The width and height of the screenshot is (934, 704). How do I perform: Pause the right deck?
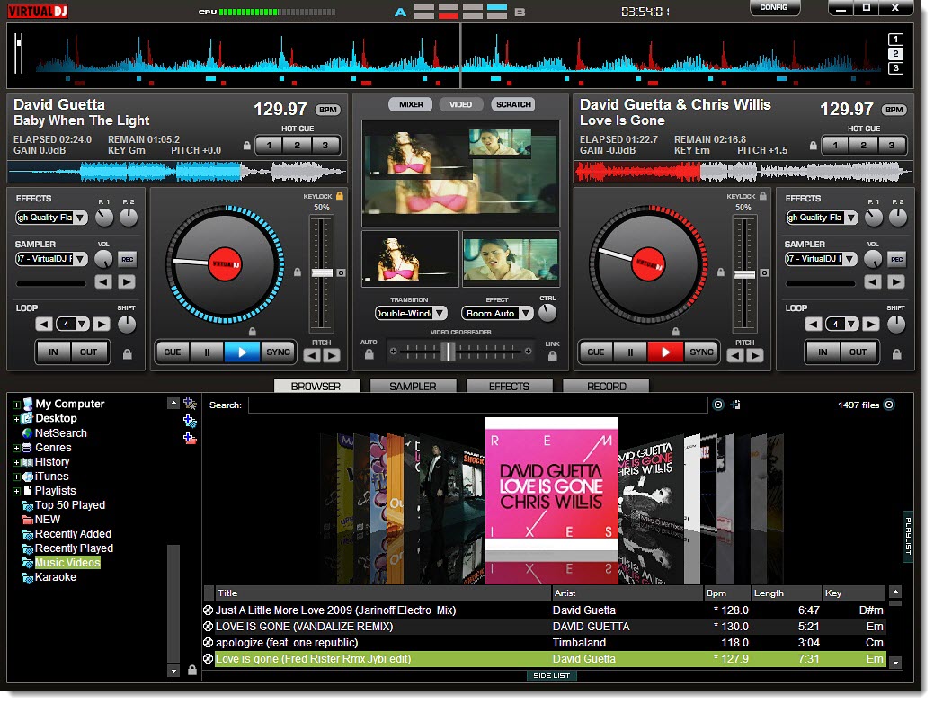click(x=631, y=352)
